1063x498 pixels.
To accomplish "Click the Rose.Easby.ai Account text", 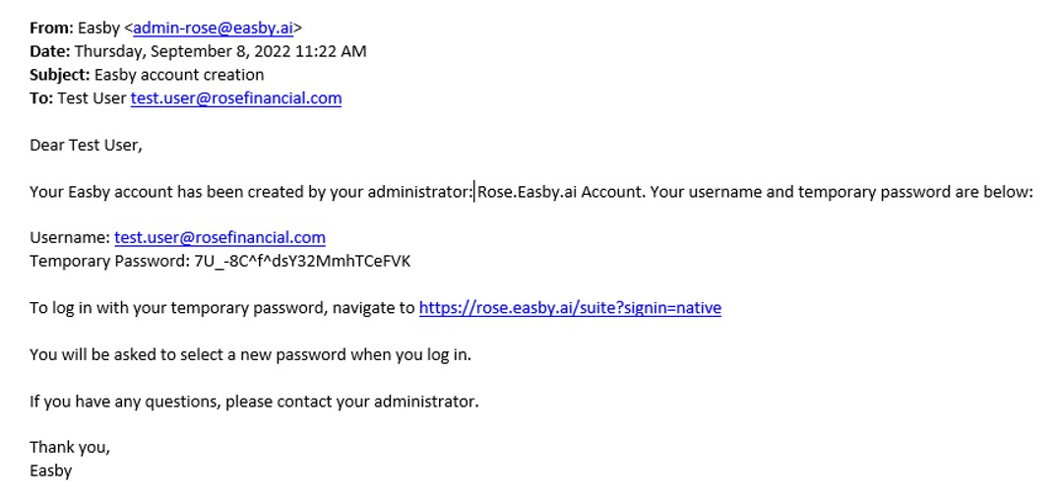I will [x=559, y=192].
